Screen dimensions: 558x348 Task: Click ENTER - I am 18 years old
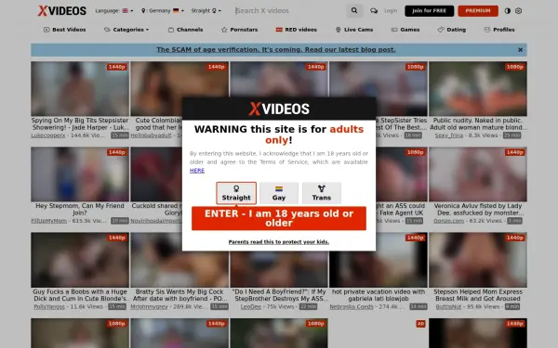[x=279, y=218]
